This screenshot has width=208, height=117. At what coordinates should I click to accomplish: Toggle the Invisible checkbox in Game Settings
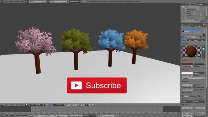[x=191, y=96]
